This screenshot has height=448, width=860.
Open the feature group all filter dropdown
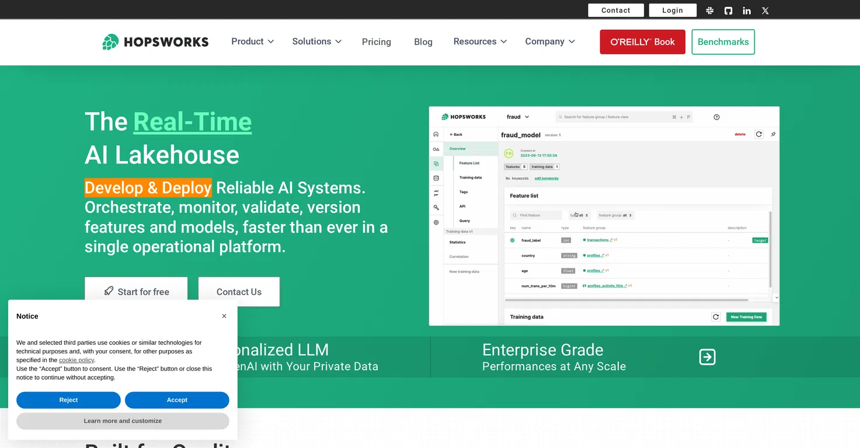click(x=615, y=215)
